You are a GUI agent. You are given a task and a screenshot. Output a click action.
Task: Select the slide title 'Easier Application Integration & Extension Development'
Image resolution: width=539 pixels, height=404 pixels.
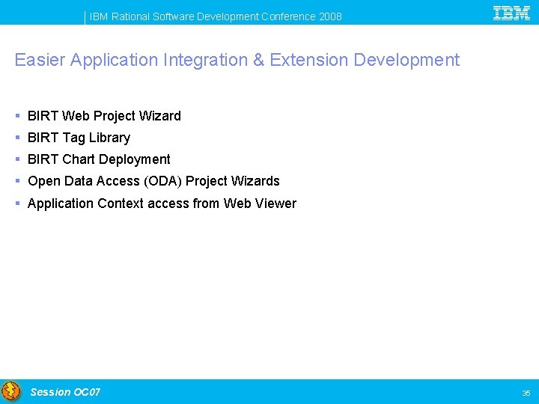pos(237,60)
